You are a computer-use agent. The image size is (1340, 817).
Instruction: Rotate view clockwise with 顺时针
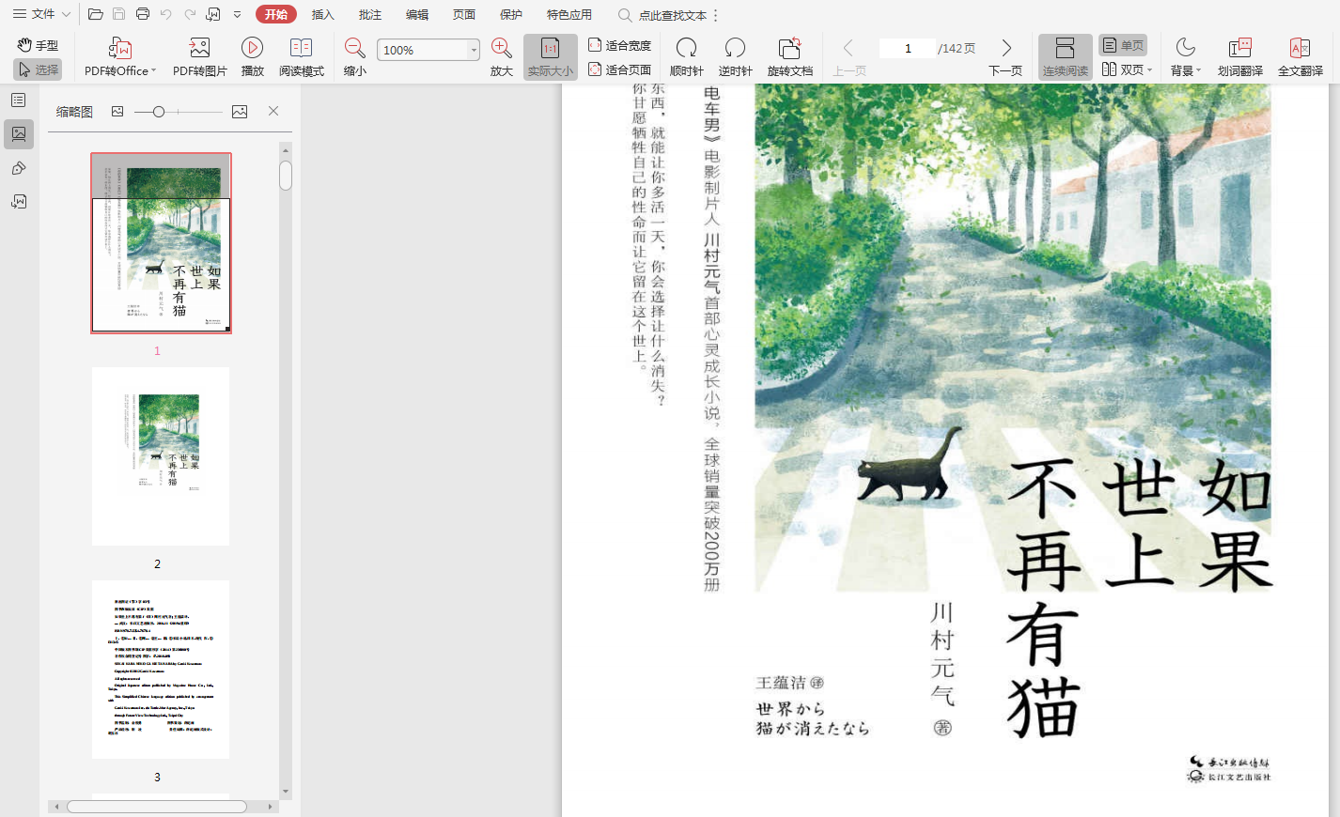[687, 57]
